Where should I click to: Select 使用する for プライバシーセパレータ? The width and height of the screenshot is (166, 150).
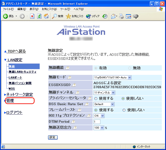point(96,99)
